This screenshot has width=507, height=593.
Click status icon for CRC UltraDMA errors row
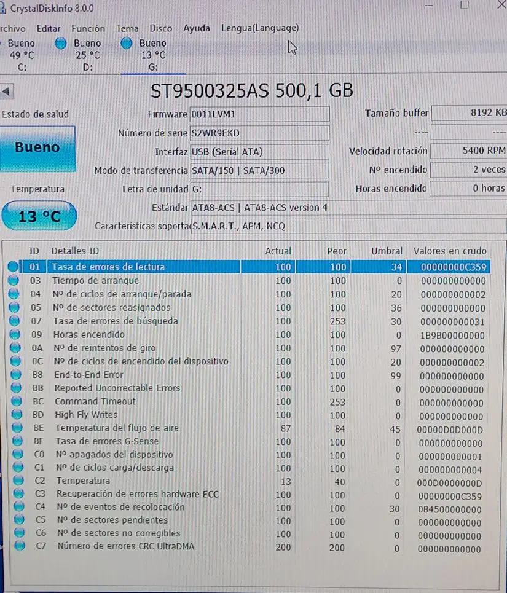[x=20, y=546]
